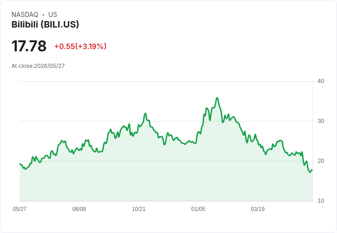
Task: Click the 30 value on price axis
Action: [321, 121]
